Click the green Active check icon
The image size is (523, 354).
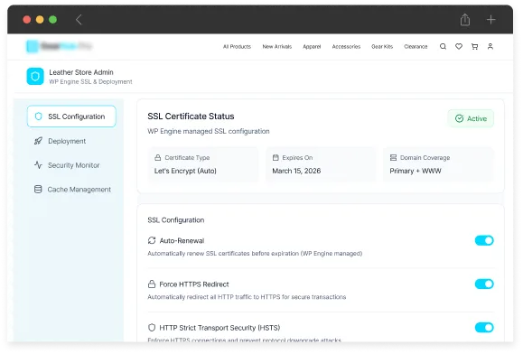click(x=459, y=118)
